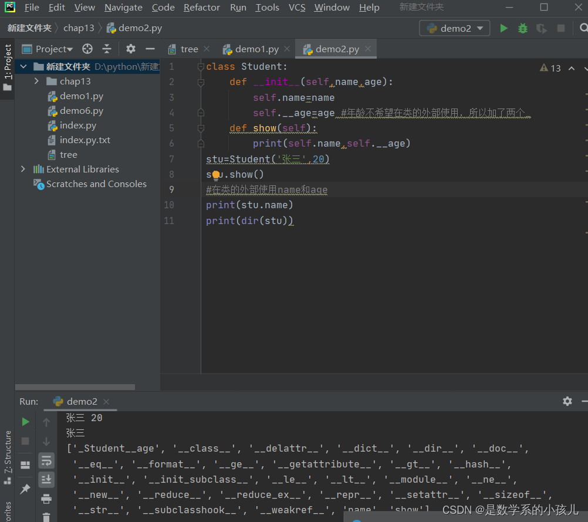588x522 pixels.
Task: Fold the __init__ method at line 2
Action: [x=201, y=82]
